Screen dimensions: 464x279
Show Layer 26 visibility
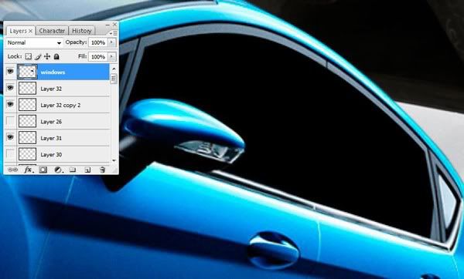coord(10,121)
